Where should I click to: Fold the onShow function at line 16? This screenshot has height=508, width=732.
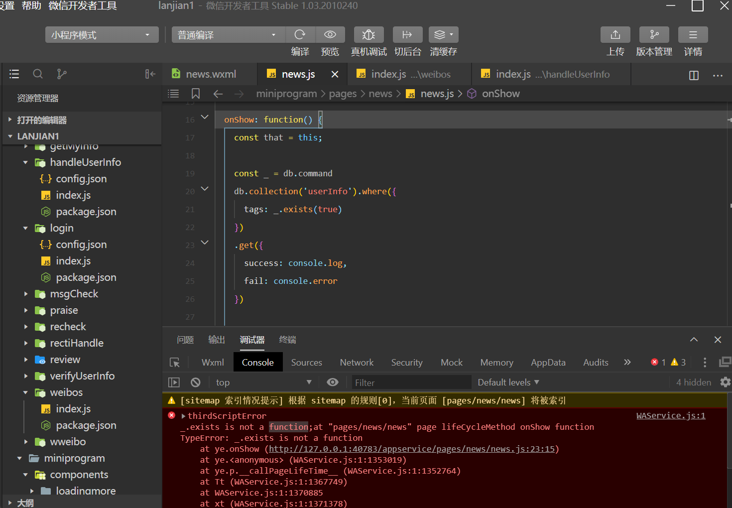click(x=205, y=117)
